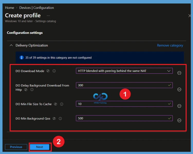193x154 pixels.
Task: Remove DO Delay Background Download From Http setting
Action: (179, 90)
